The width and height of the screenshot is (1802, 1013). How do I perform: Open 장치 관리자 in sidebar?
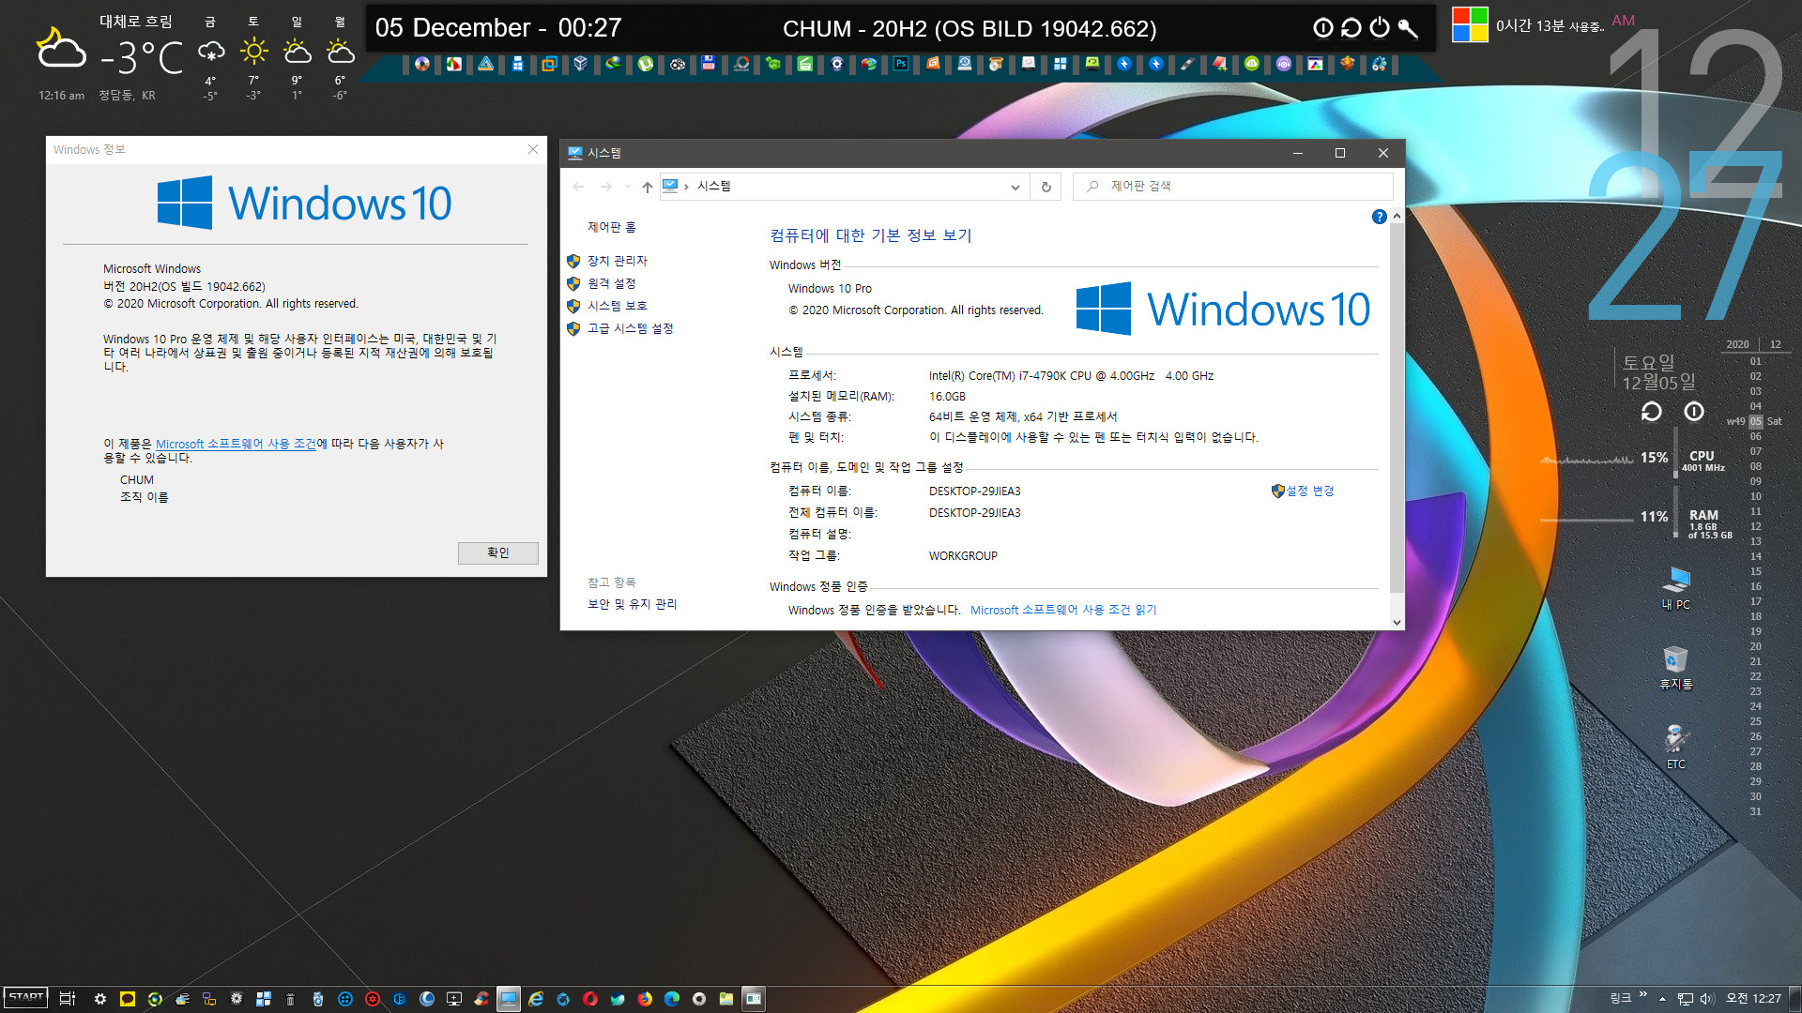point(617,261)
